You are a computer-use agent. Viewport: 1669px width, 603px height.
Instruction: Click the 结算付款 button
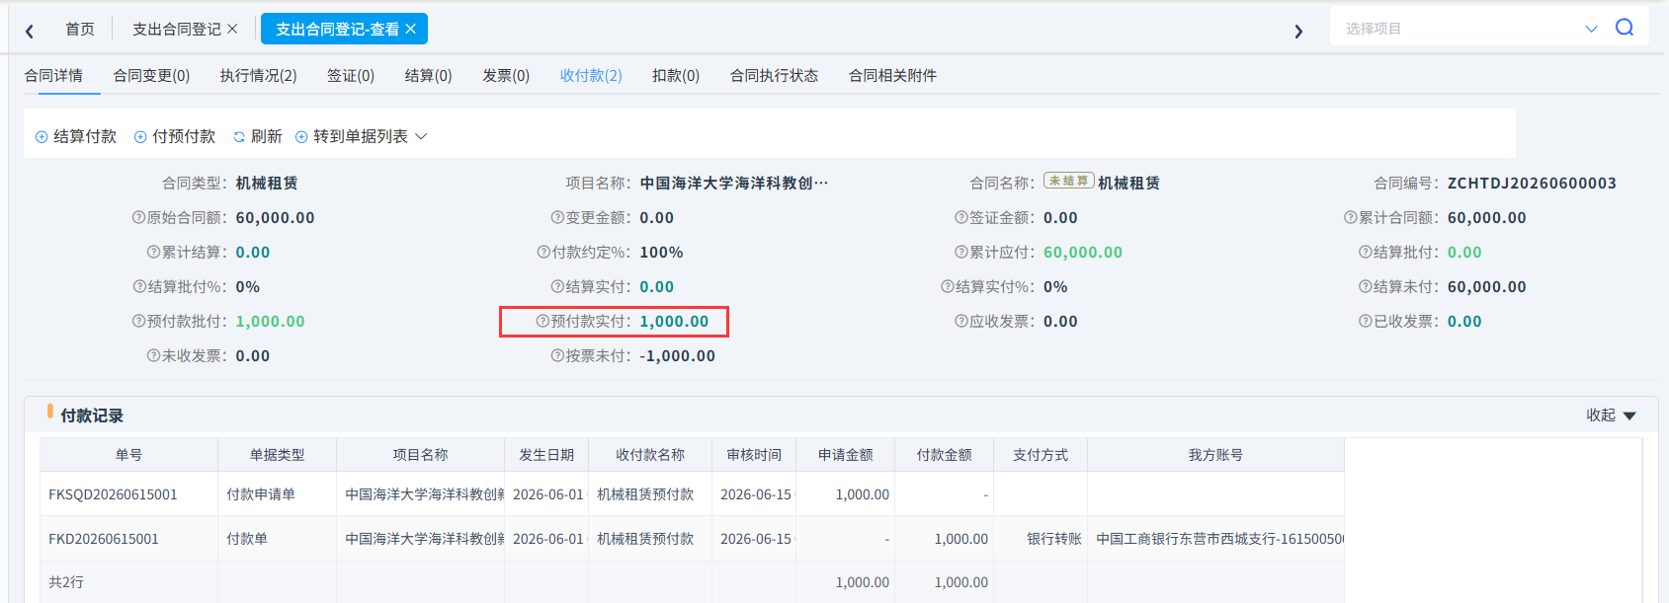[x=76, y=136]
